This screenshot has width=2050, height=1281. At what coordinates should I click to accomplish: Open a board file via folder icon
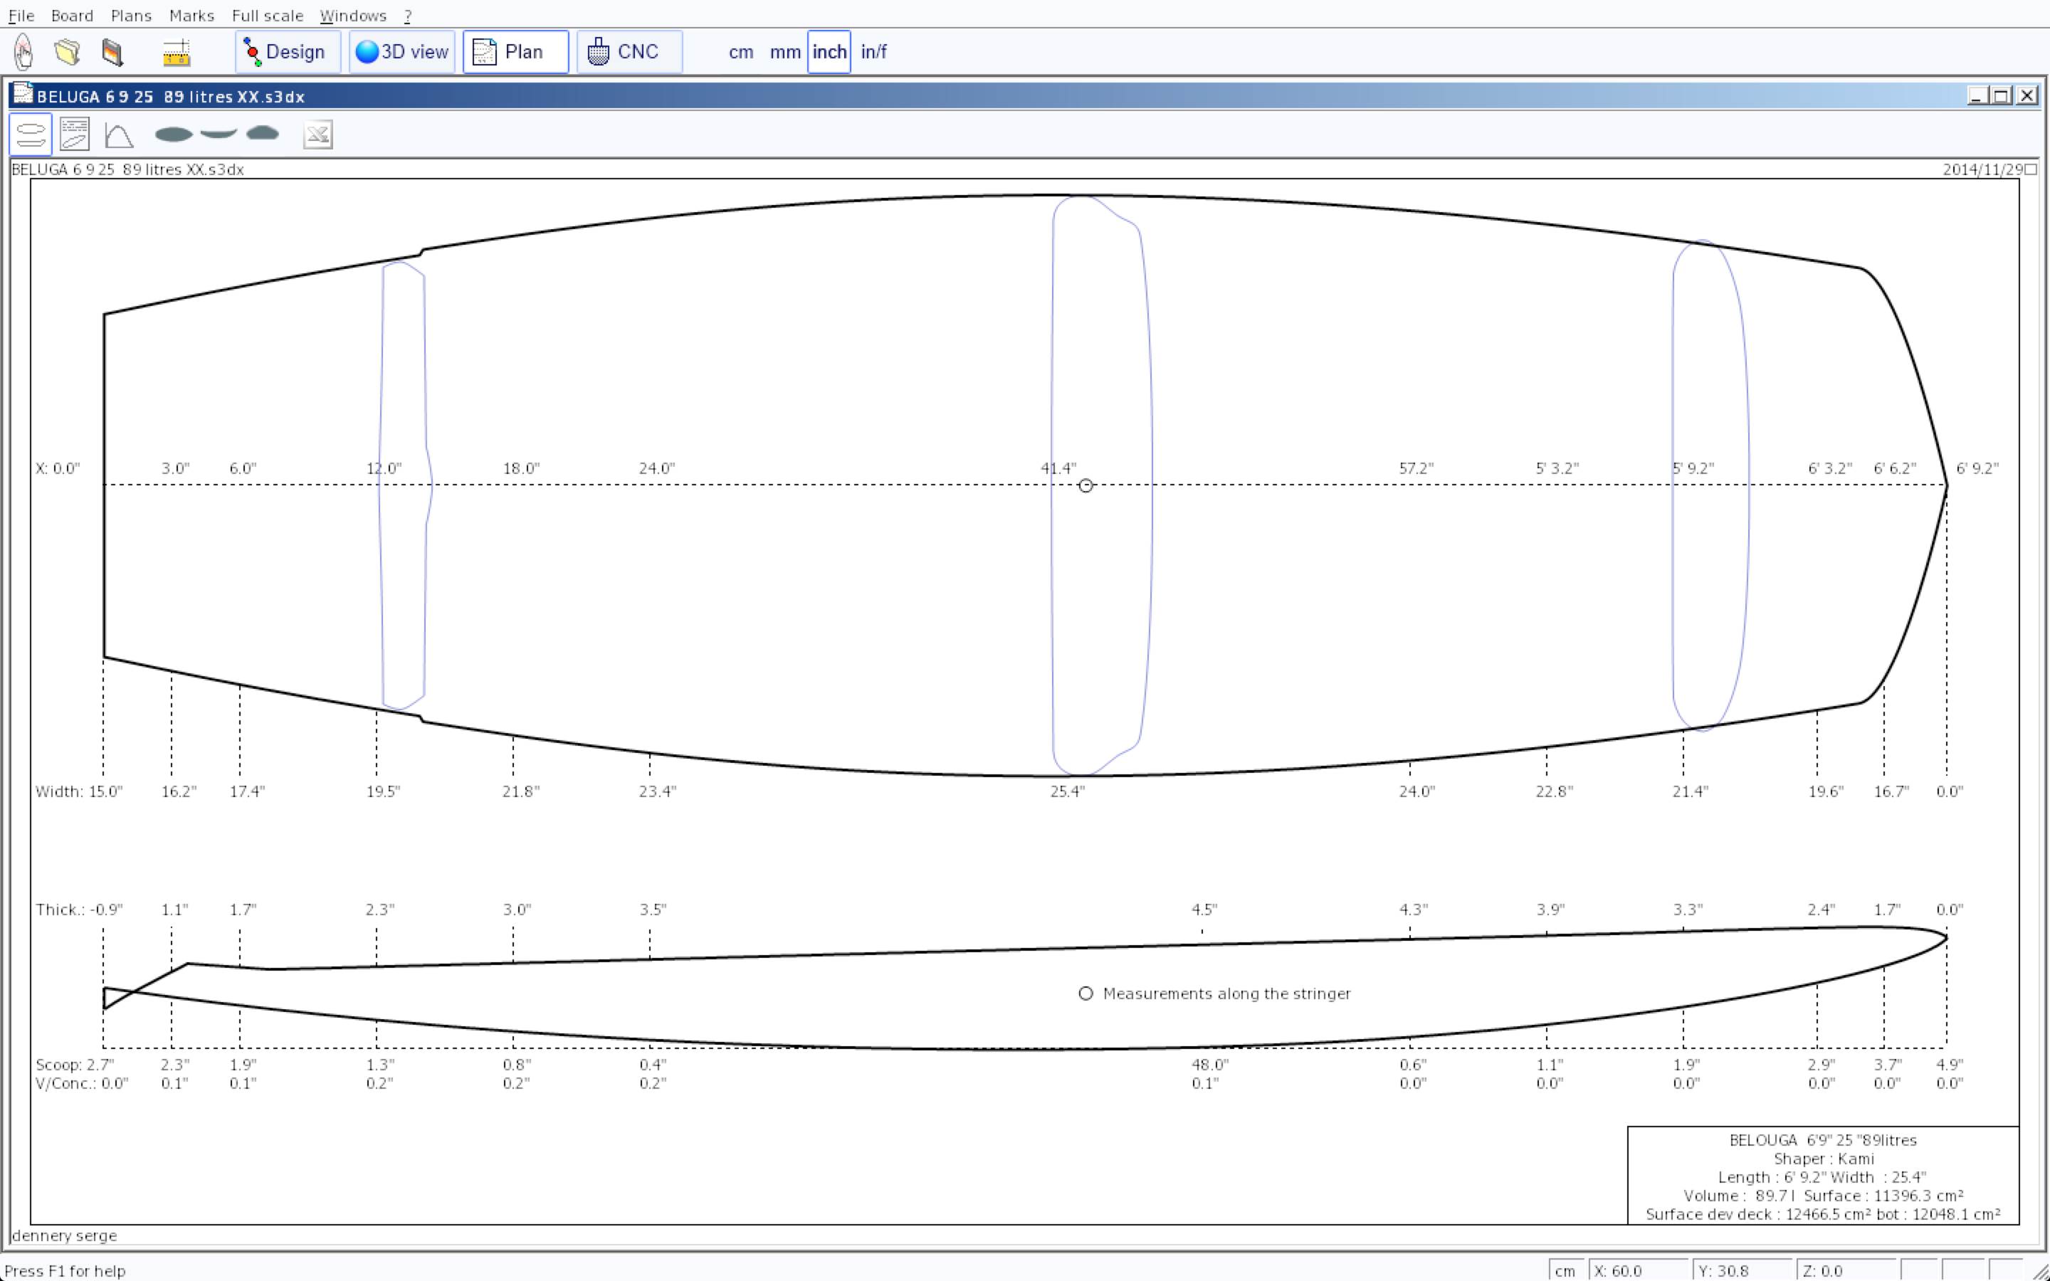pyautogui.click(x=67, y=52)
